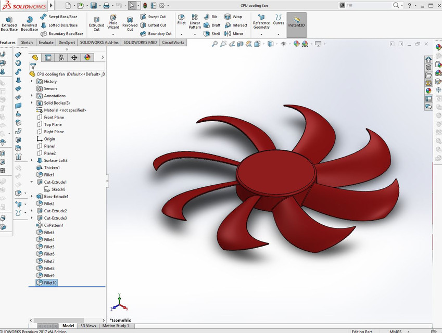Open the Reference Geometry tool
The image size is (442, 333).
[x=260, y=23]
